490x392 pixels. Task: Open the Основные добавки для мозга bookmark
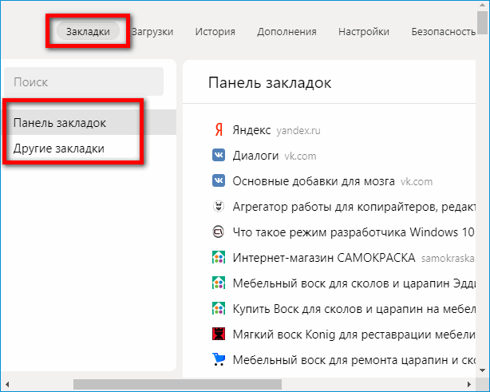click(314, 181)
